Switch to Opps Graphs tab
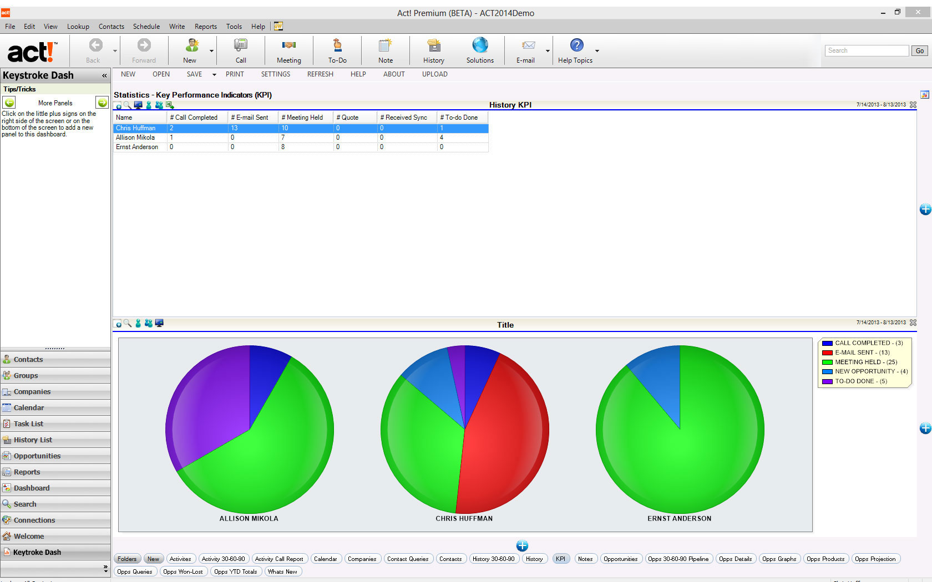Image resolution: width=932 pixels, height=582 pixels. pos(779,559)
